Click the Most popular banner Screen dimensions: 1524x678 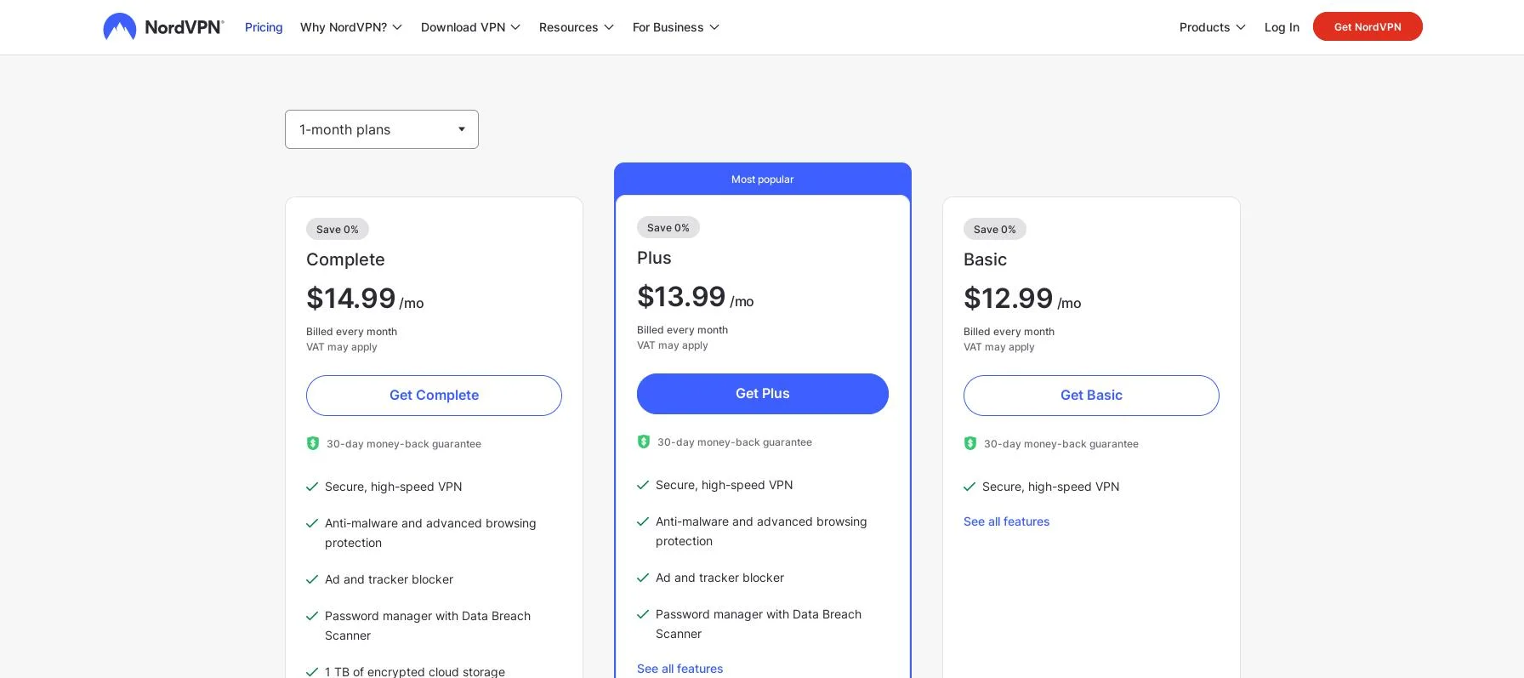coord(763,179)
